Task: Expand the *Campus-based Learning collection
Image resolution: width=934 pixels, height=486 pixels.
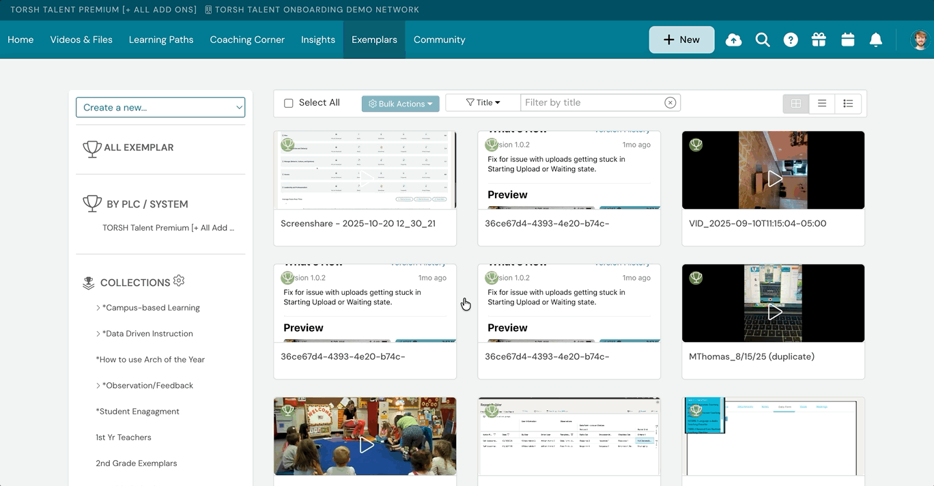Action: click(98, 308)
